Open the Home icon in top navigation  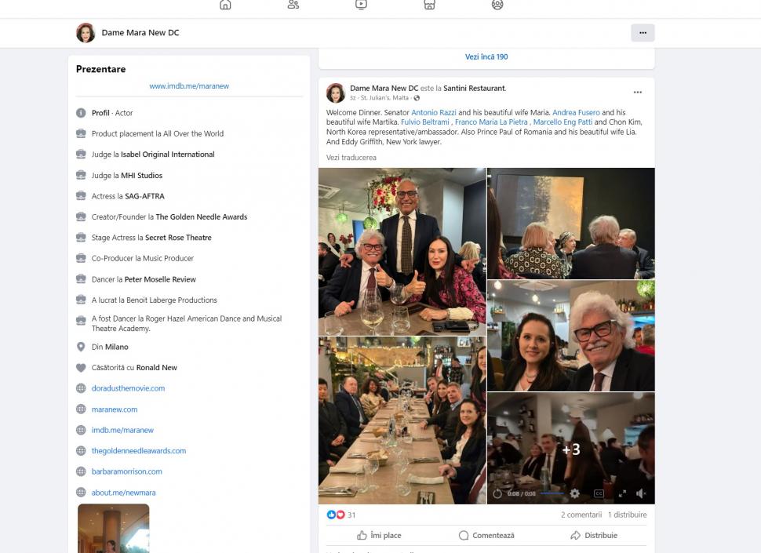(225, 5)
